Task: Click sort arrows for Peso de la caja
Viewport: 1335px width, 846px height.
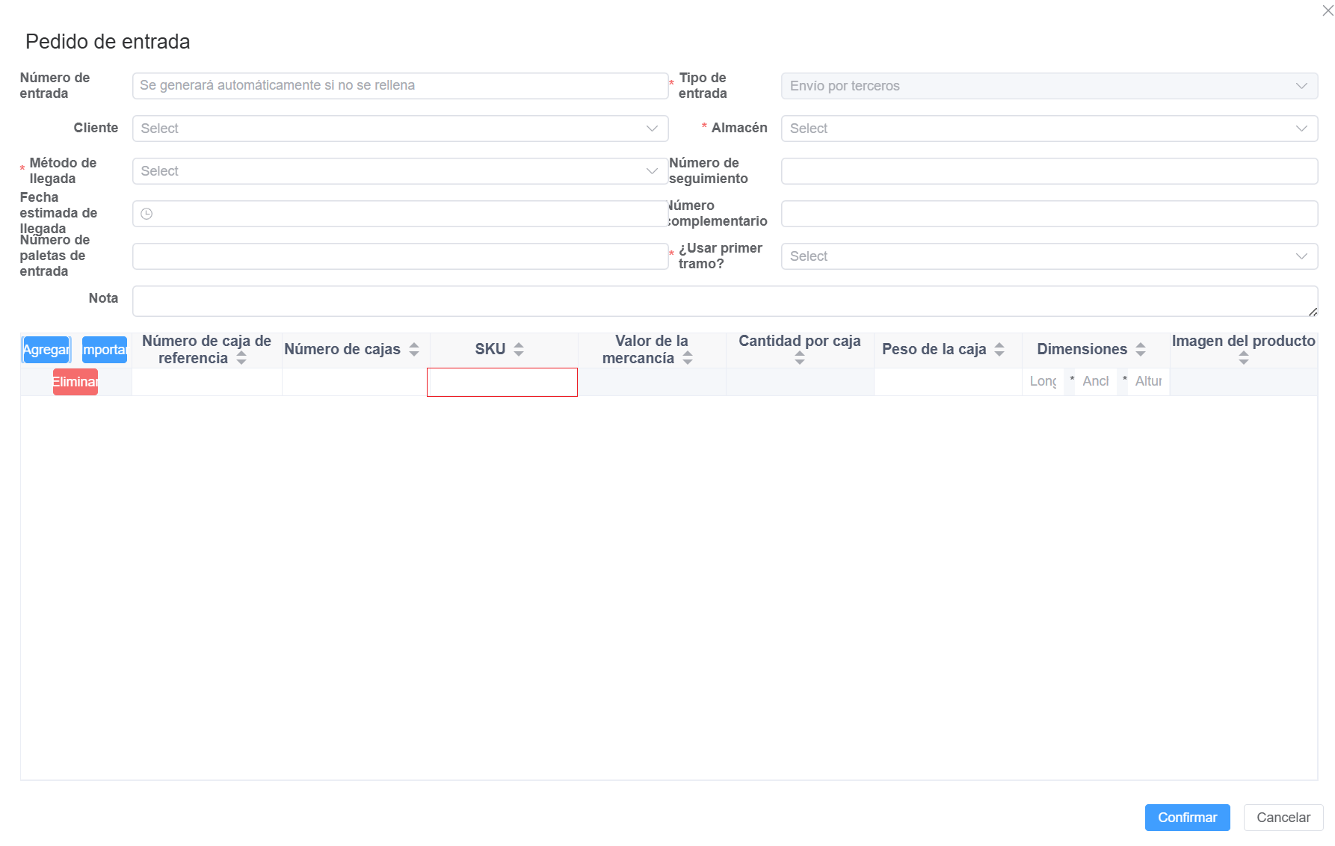Action: click(x=999, y=349)
